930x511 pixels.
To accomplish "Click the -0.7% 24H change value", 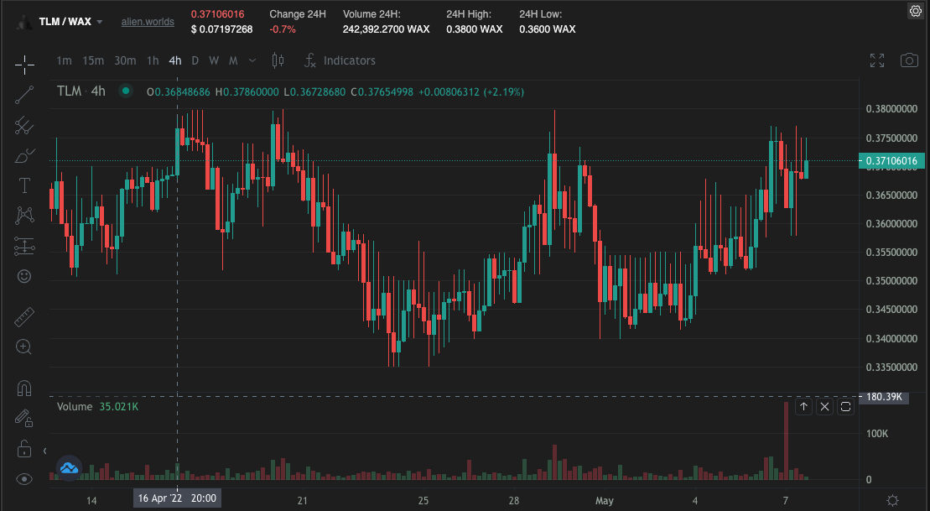I will coord(283,29).
